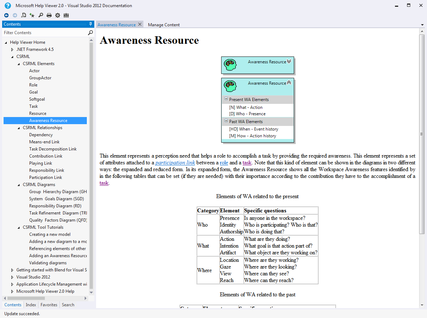
Task: Open System Goals Diagram (SGD) topic
Action: (57, 199)
